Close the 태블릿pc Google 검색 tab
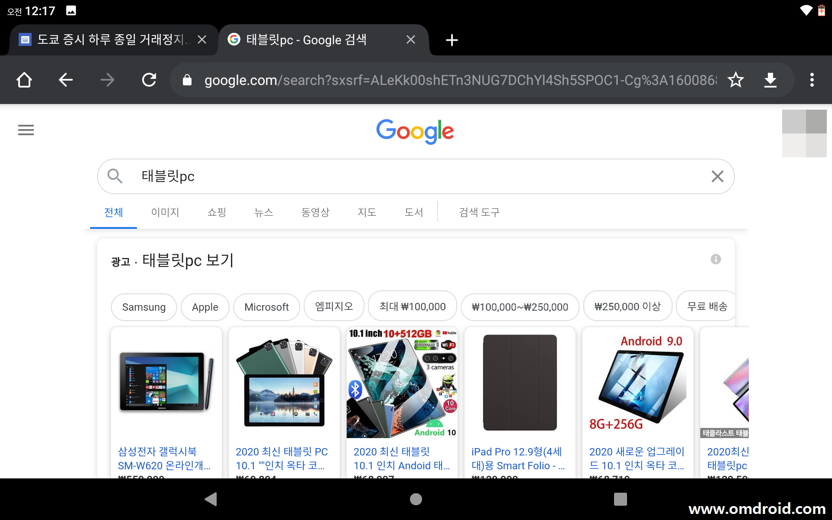This screenshot has width=832, height=520. tap(411, 40)
